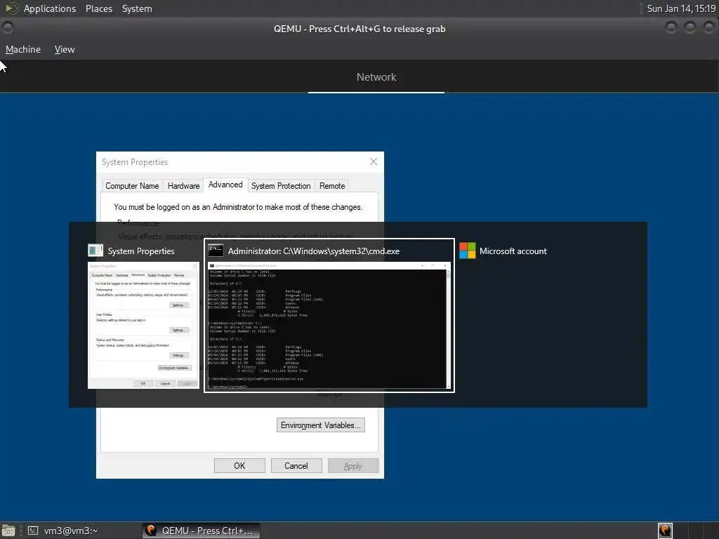
Task: Select System Properties thumbnail in switcher
Action: click(143, 325)
